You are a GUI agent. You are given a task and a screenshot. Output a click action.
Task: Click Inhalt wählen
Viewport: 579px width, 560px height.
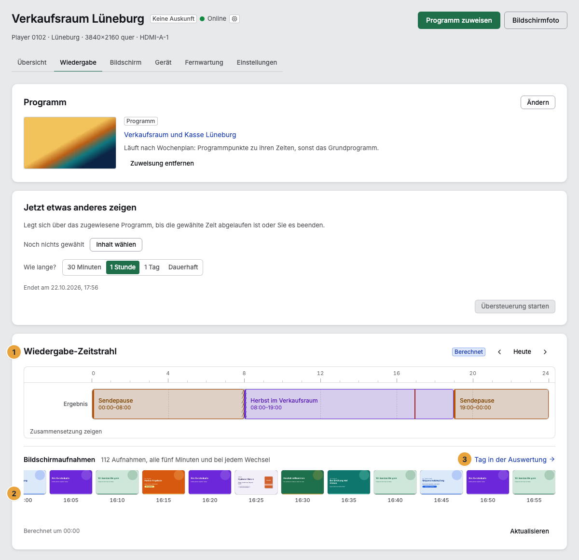click(116, 245)
